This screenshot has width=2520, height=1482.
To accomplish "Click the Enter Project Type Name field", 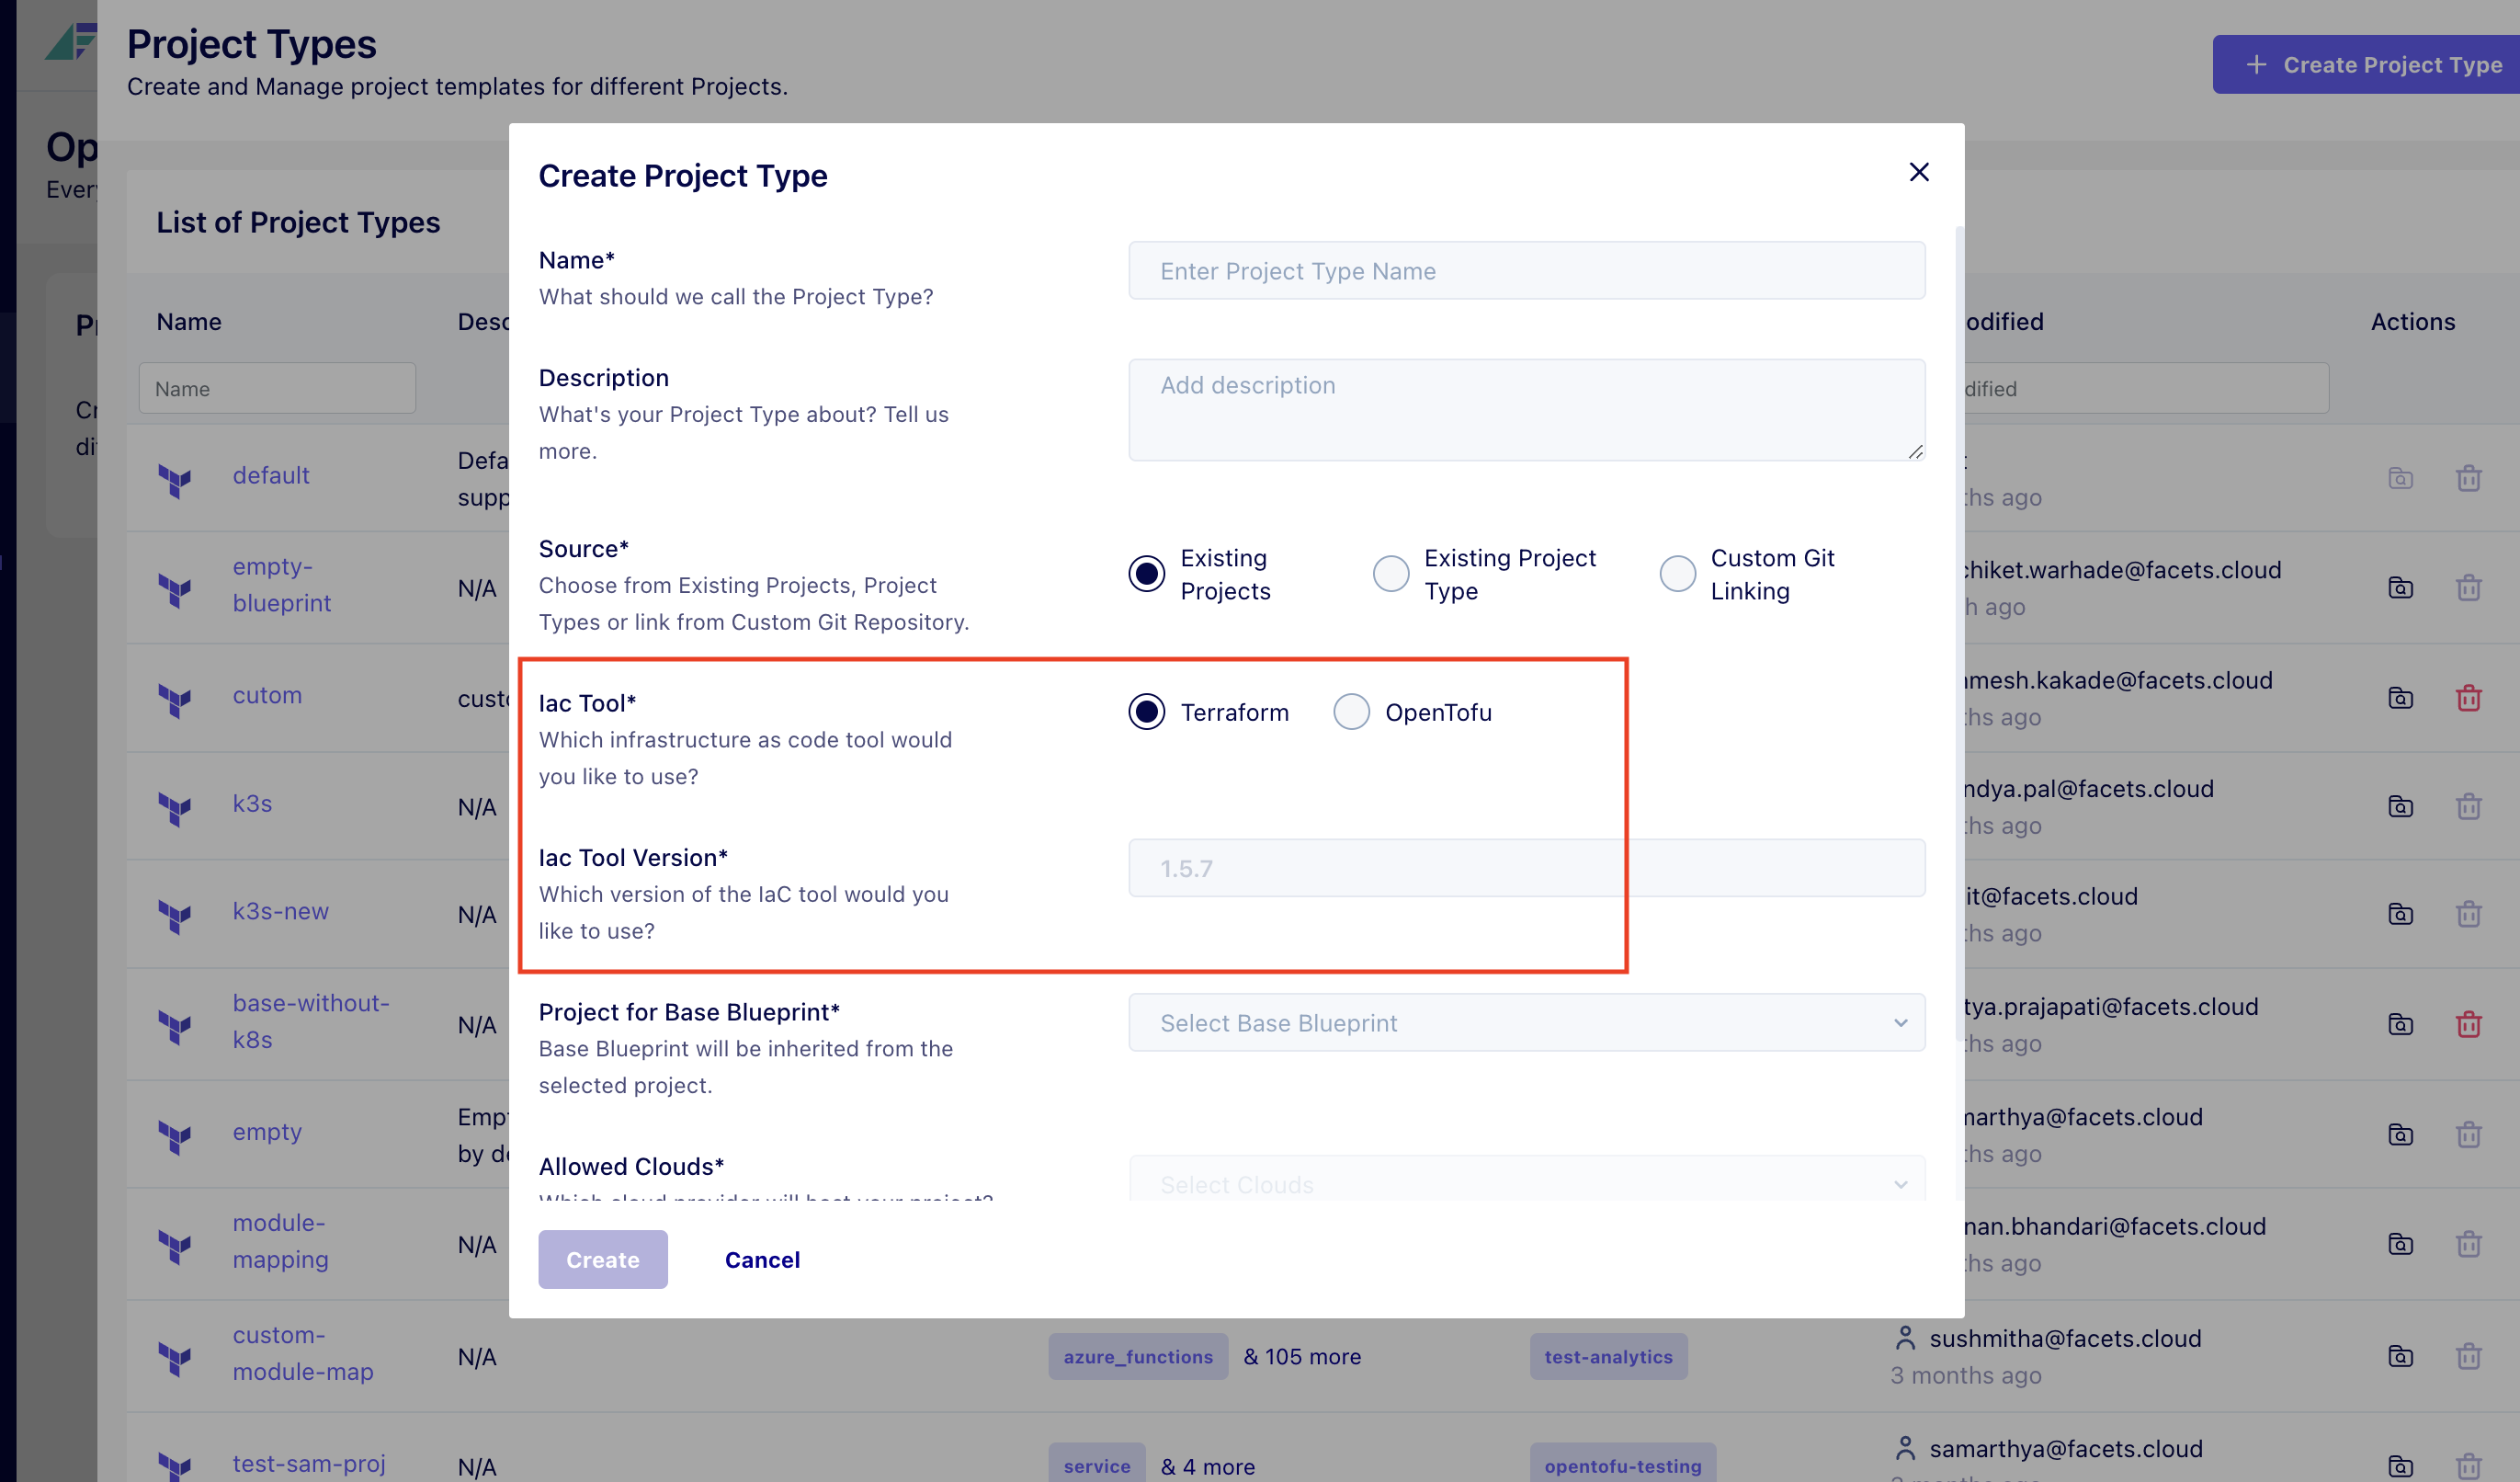I will 1526,271.
